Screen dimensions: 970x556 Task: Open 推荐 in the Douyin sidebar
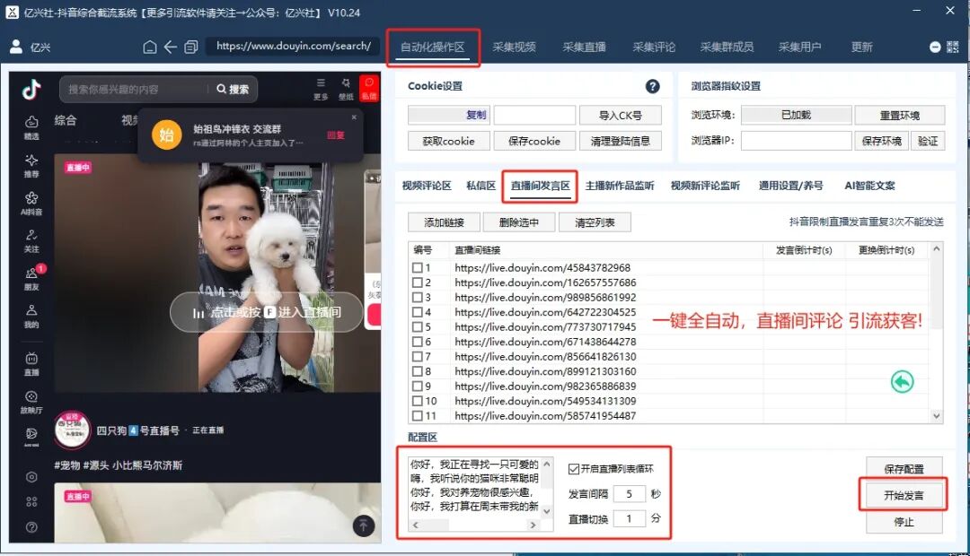pyautogui.click(x=31, y=166)
